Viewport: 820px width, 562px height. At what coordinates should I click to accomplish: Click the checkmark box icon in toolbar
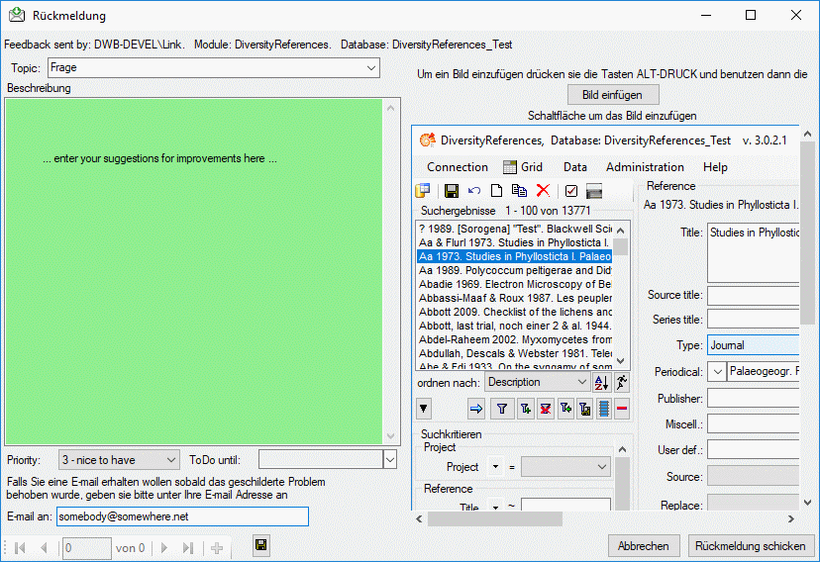pyautogui.click(x=571, y=191)
